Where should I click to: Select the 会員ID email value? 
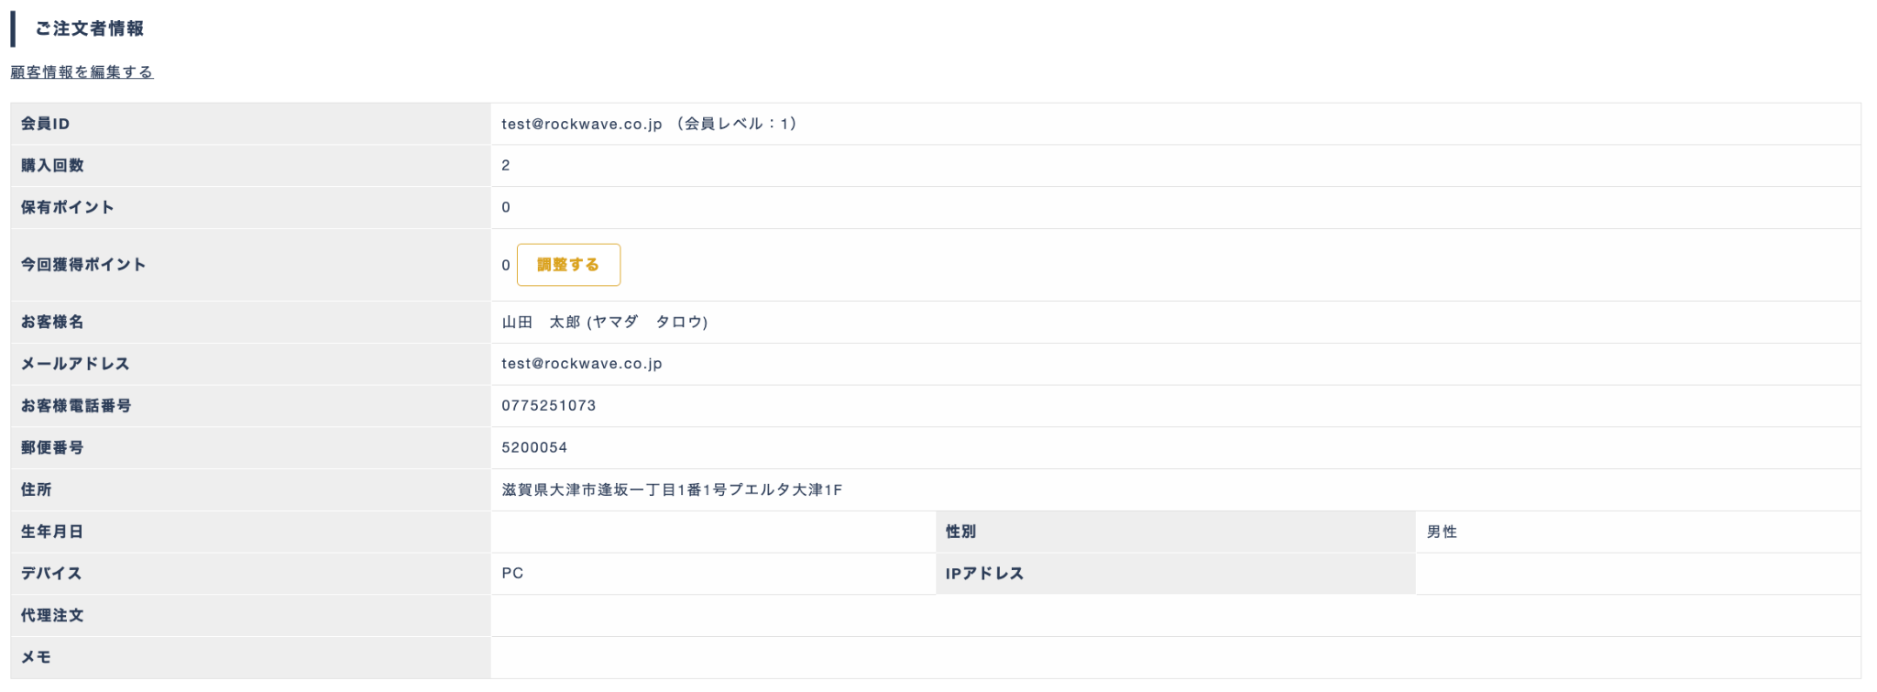pyautogui.click(x=581, y=124)
